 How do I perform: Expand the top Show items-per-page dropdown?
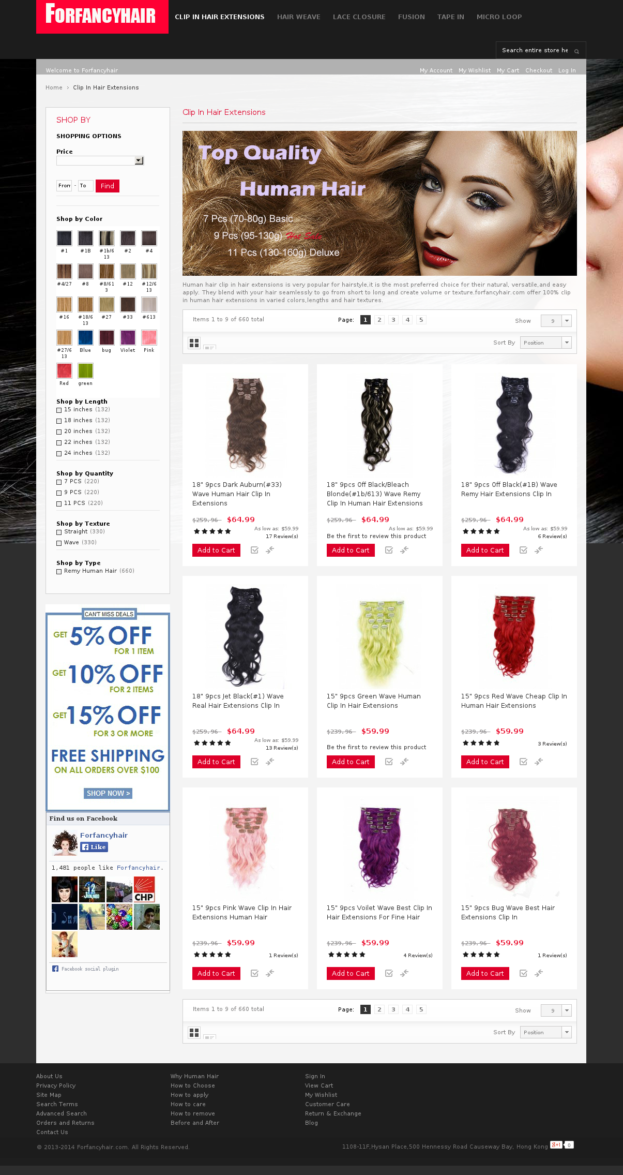coord(556,321)
